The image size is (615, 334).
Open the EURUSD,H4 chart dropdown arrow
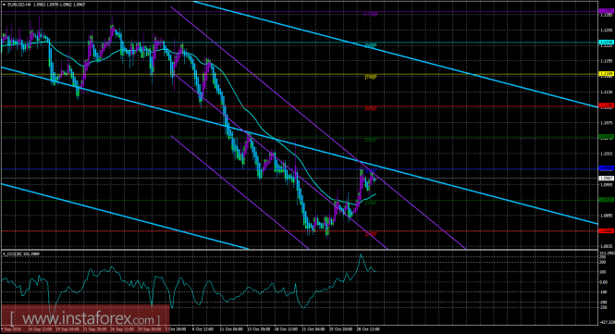(x=4, y=5)
